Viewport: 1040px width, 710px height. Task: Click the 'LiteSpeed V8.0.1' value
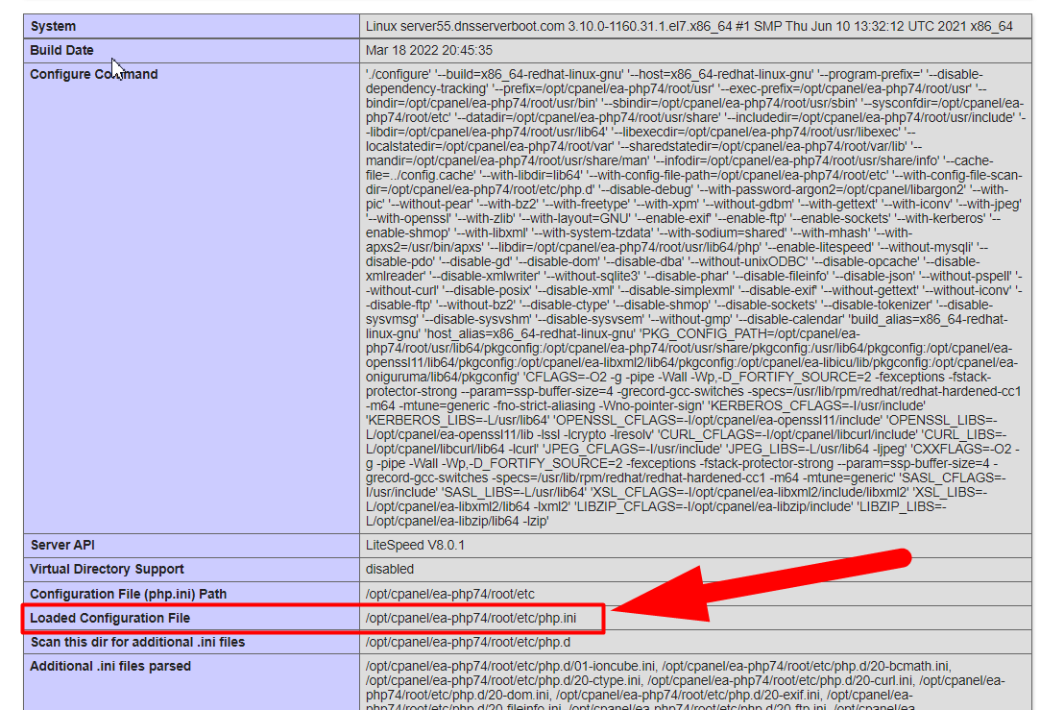point(415,546)
